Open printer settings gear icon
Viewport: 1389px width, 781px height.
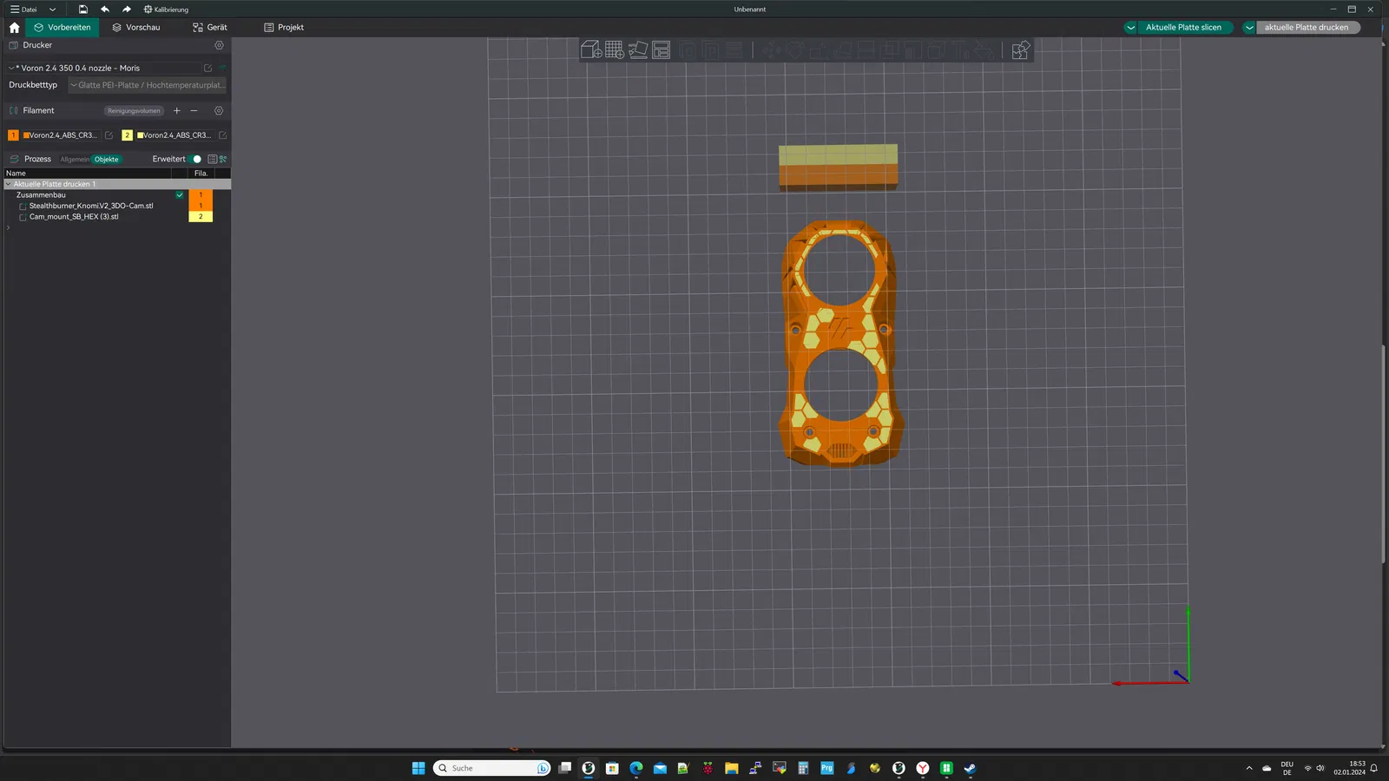[219, 45]
